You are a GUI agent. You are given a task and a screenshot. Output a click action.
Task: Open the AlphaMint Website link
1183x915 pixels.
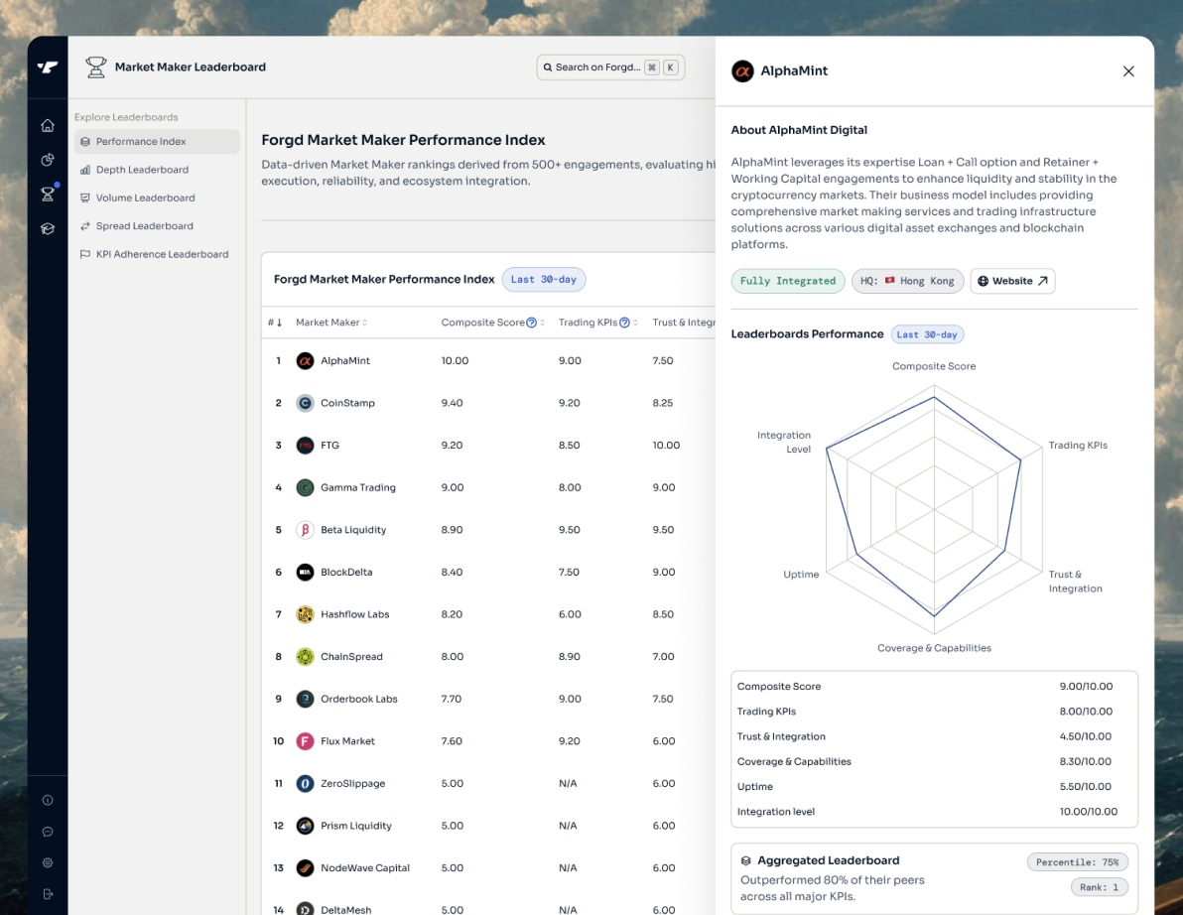(x=1012, y=281)
